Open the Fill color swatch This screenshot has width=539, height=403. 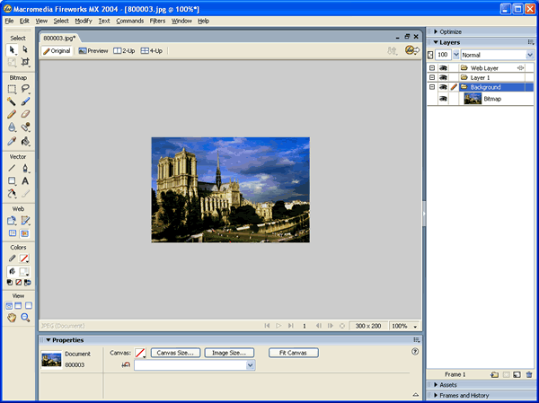[x=24, y=272]
